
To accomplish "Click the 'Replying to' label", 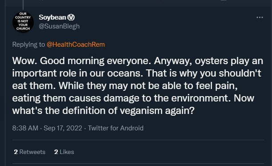I will click(28, 45).
